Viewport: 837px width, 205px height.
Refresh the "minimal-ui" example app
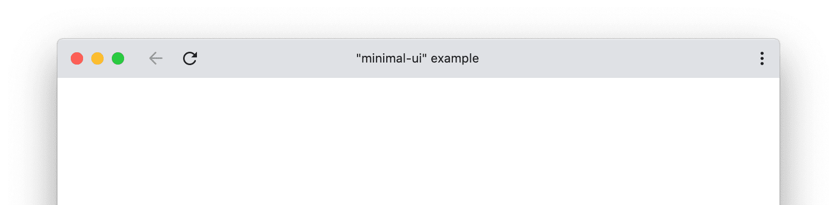click(190, 58)
